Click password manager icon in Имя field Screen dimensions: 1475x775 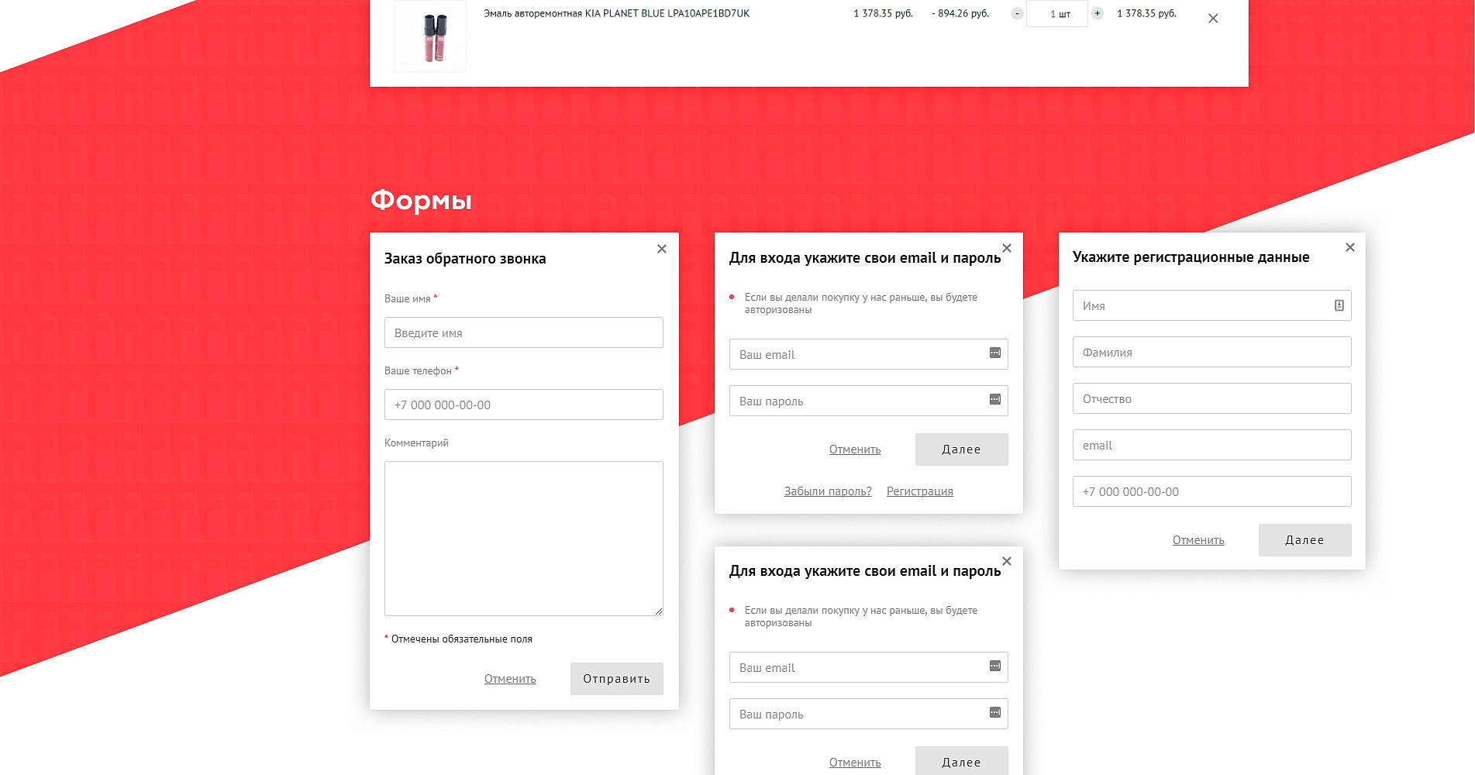tap(1339, 305)
